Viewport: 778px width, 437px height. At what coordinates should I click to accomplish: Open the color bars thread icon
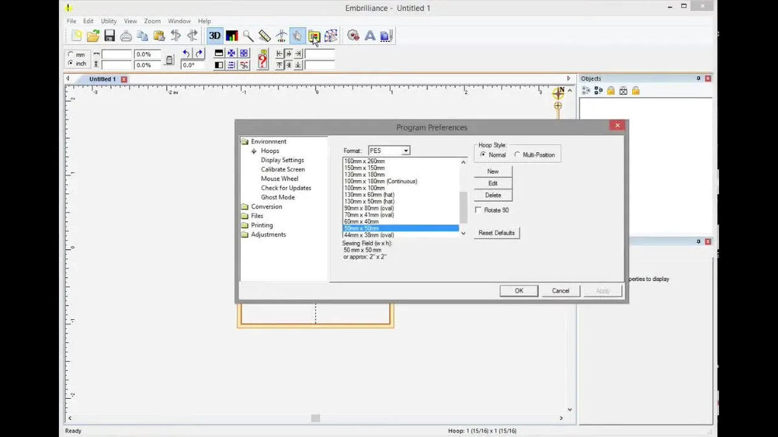pos(231,36)
